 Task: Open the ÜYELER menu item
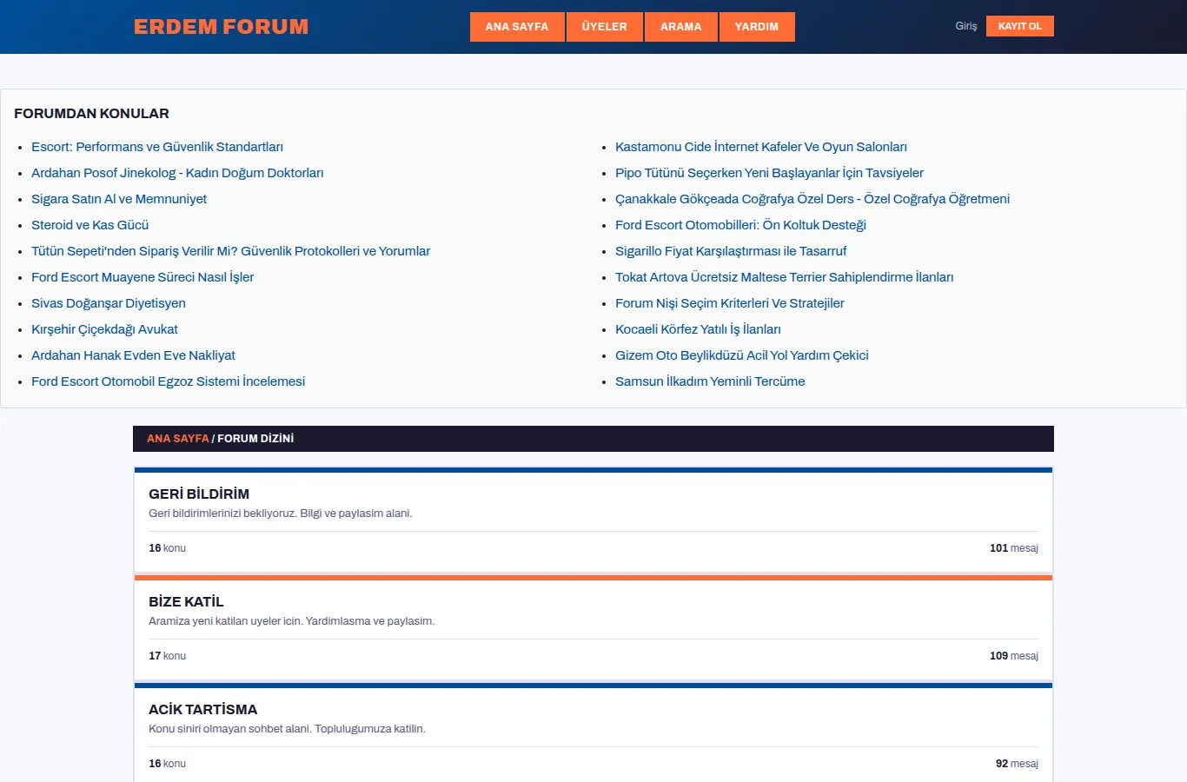[604, 27]
